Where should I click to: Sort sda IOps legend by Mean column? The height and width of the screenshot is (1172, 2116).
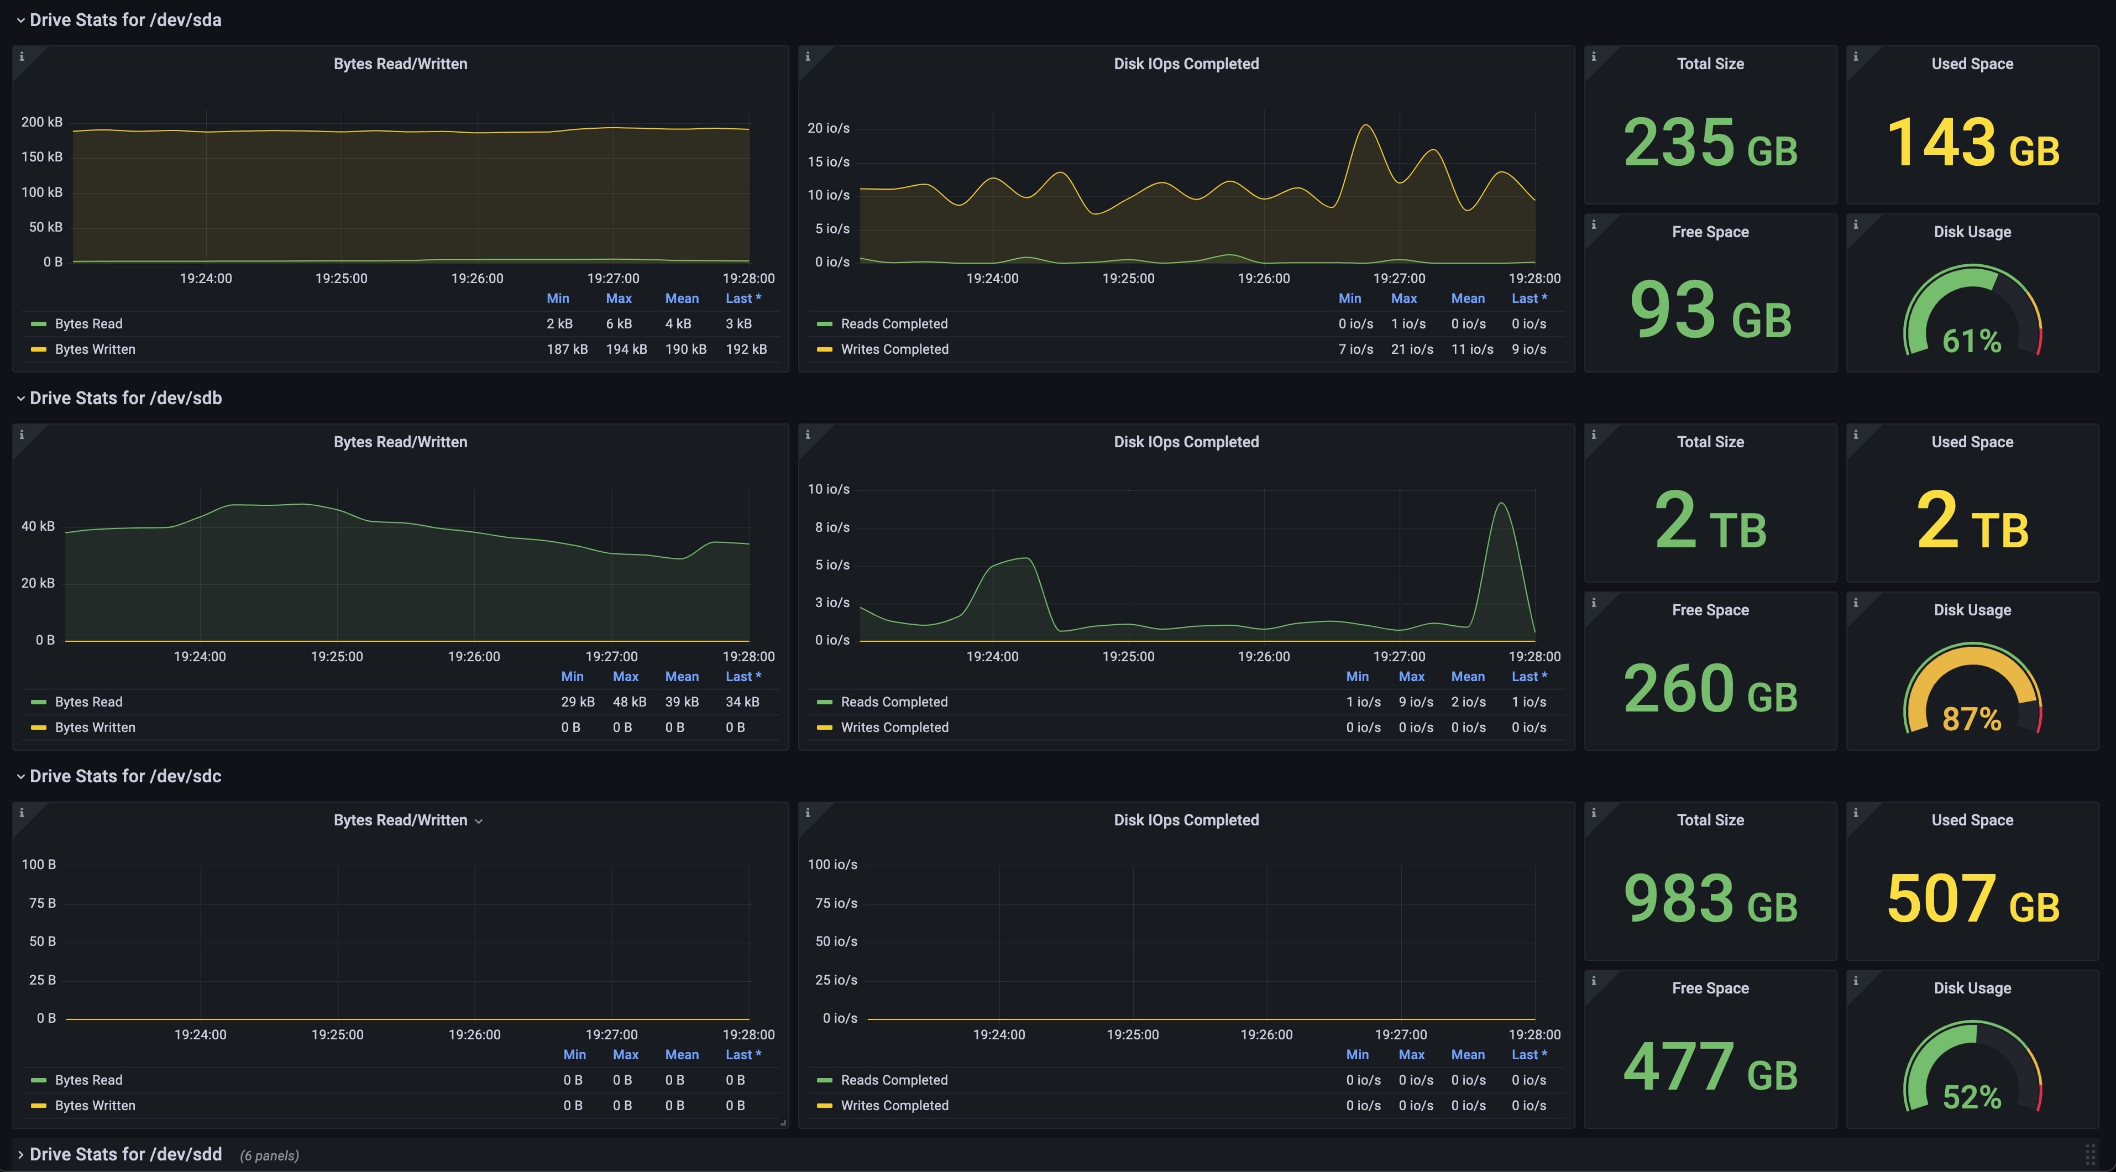click(1468, 298)
